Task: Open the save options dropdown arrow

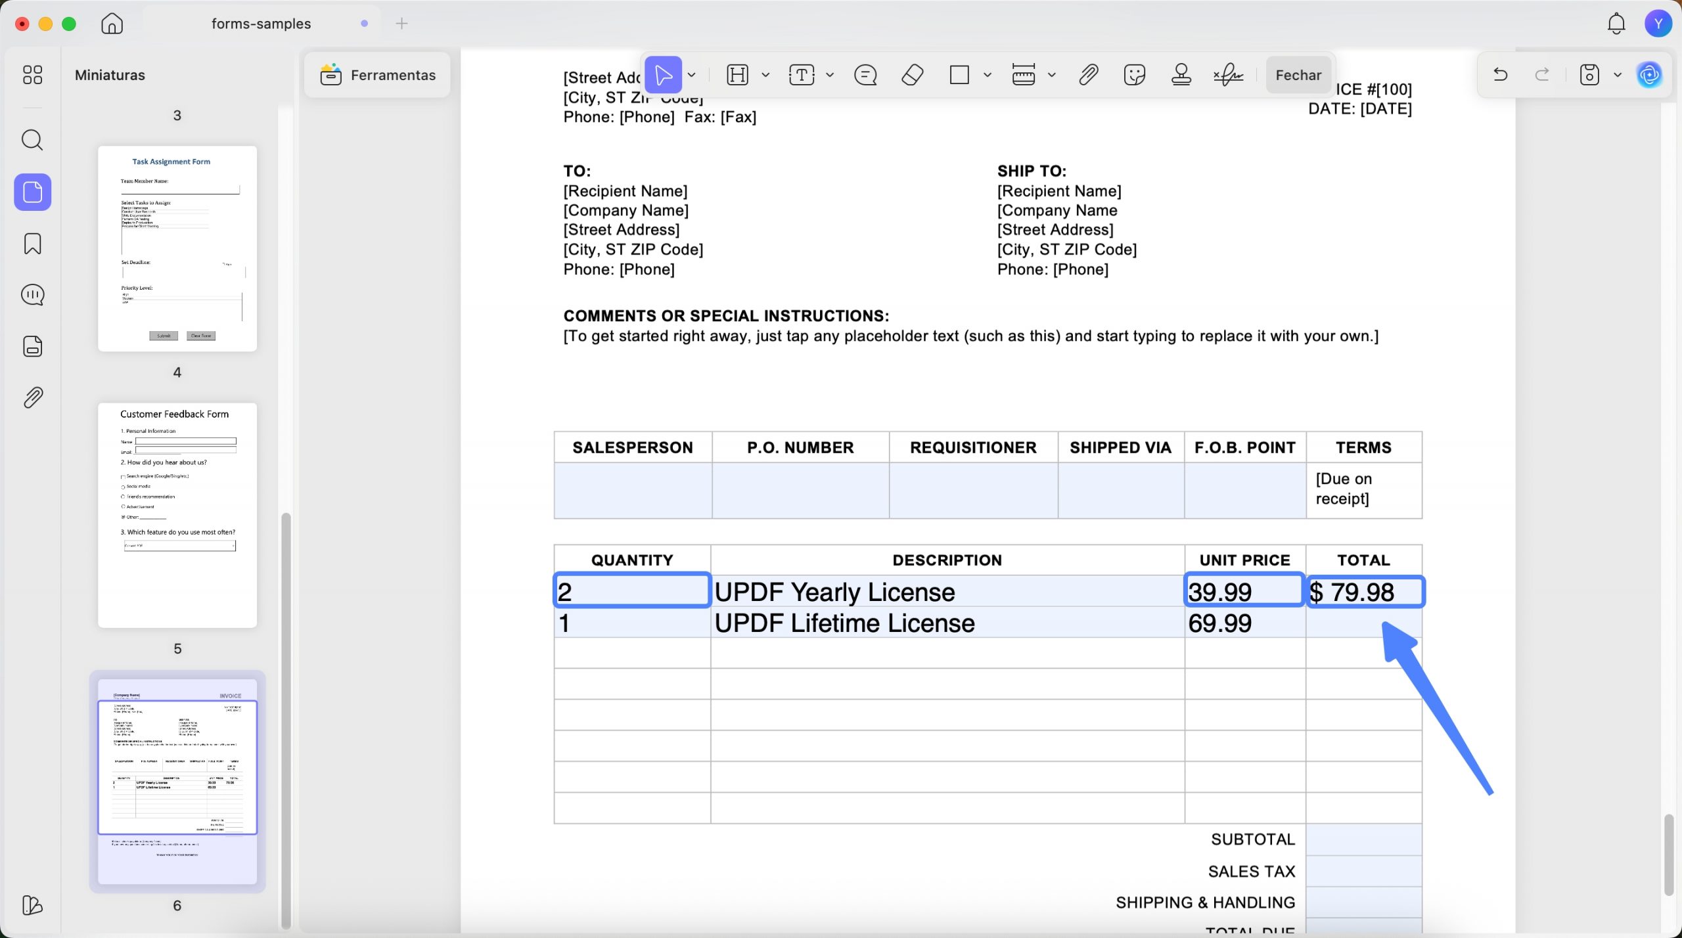Action: point(1618,75)
